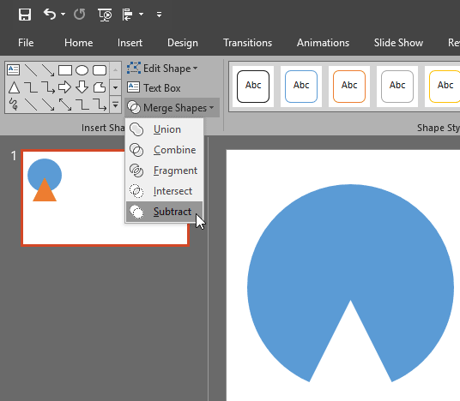
Task: Switch to the Insert tab
Action: [130, 43]
